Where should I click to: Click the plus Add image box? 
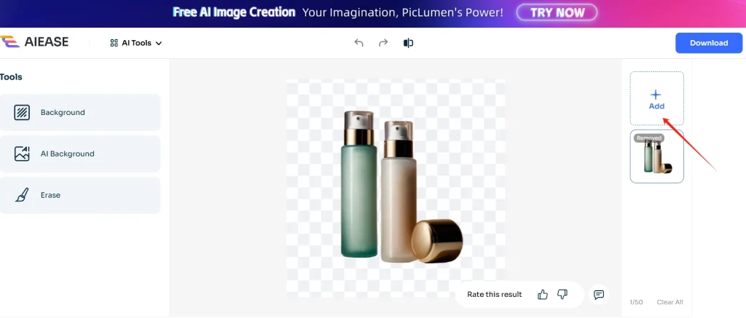tap(656, 98)
